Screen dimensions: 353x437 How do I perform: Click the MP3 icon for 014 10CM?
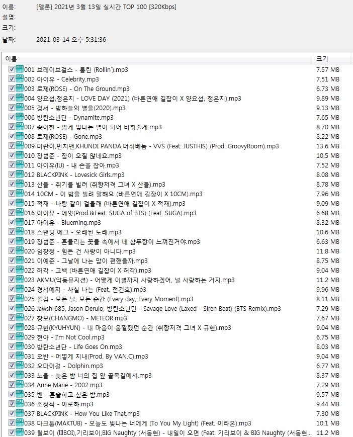pos(20,193)
